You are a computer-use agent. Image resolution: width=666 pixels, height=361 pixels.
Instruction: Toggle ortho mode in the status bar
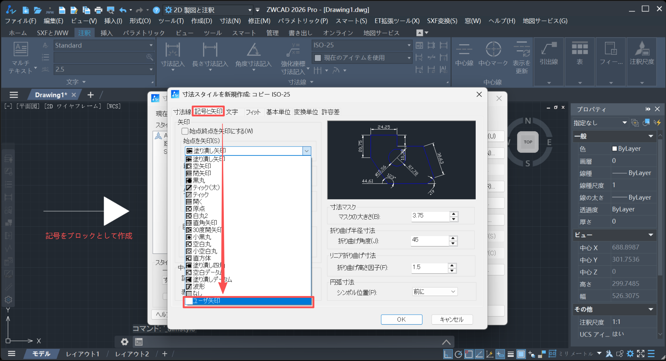[x=448, y=354]
